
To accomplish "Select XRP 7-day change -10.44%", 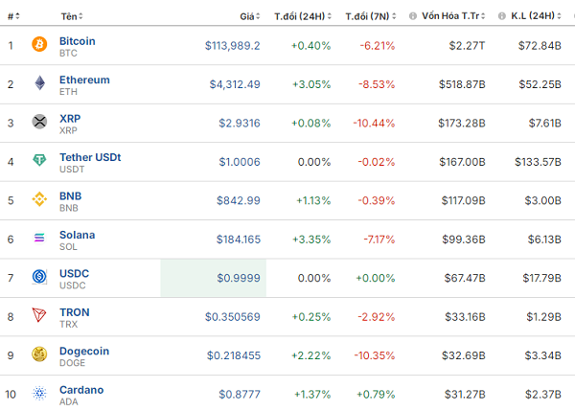I will pos(374,123).
